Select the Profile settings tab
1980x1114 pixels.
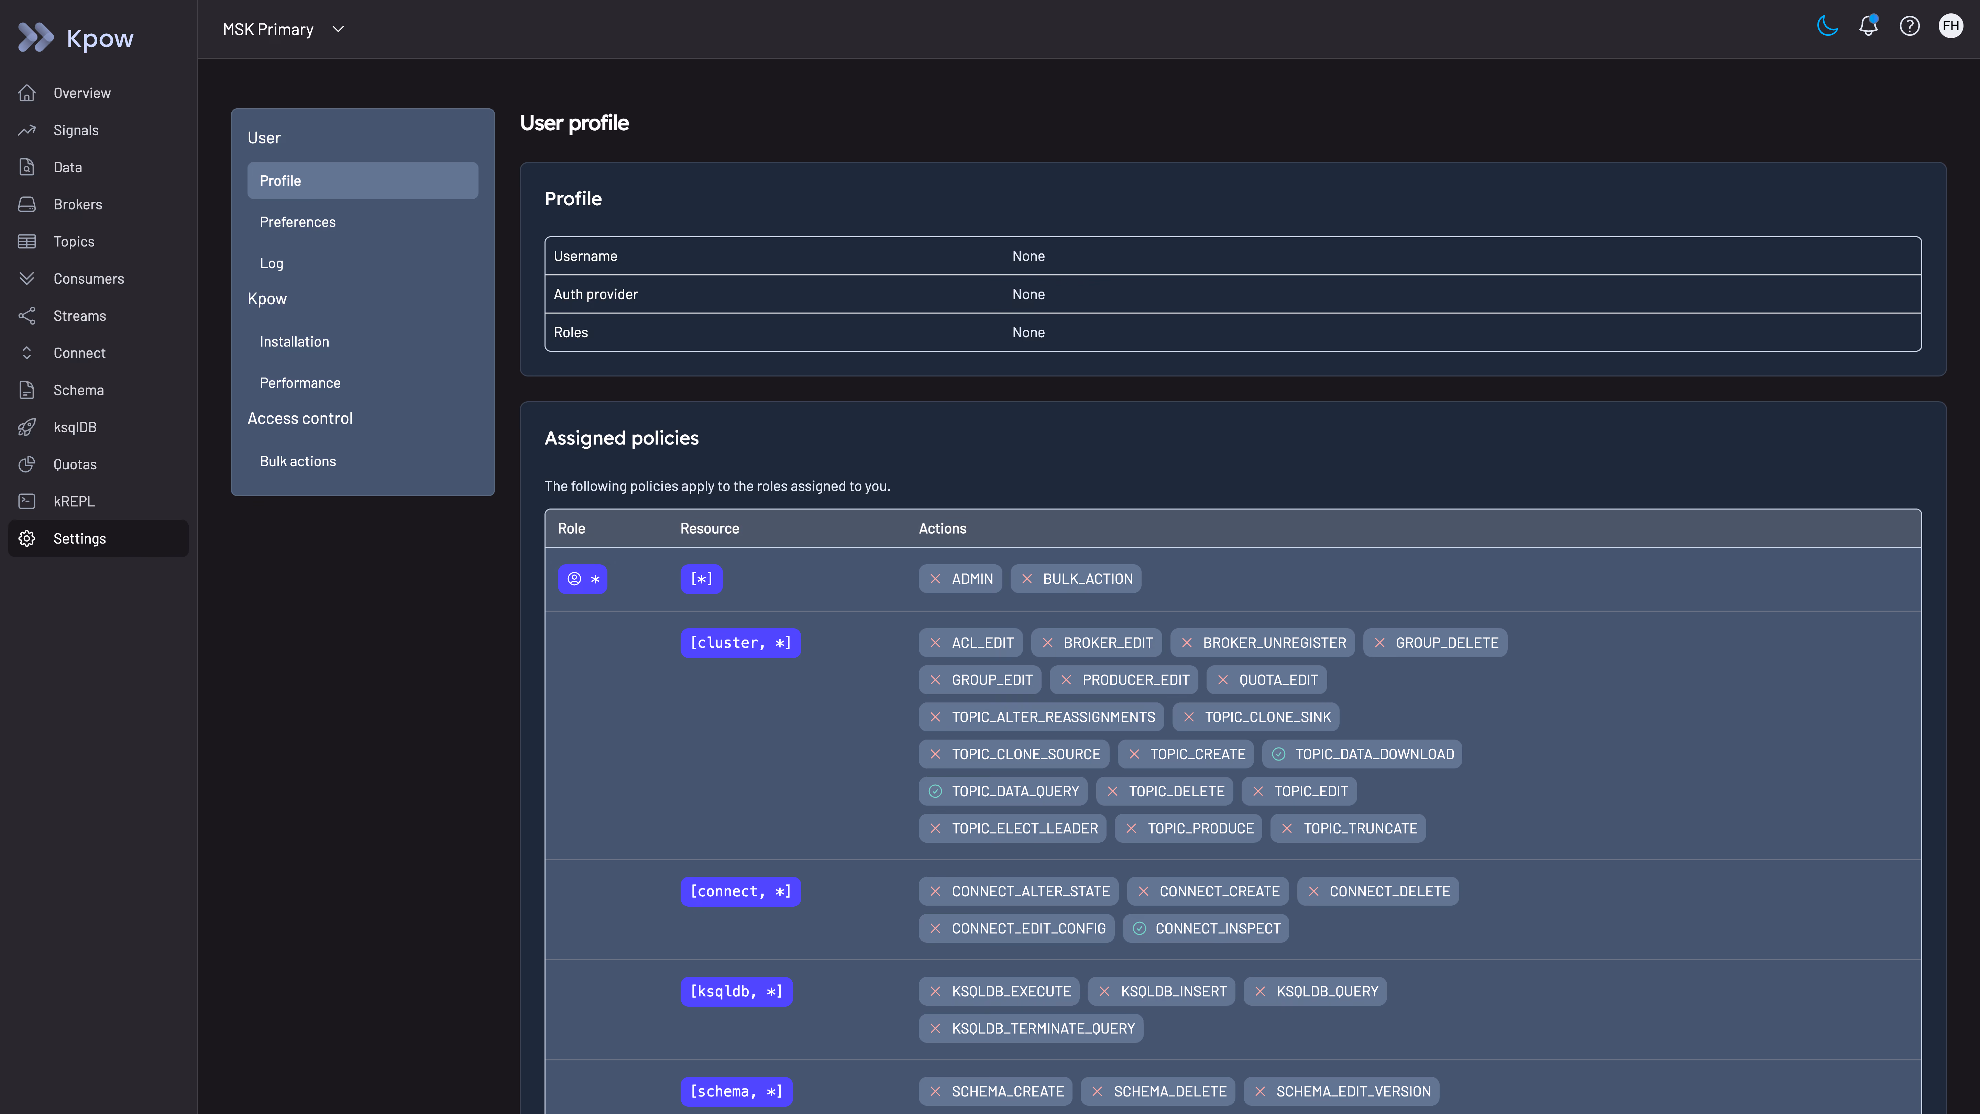pos(363,181)
